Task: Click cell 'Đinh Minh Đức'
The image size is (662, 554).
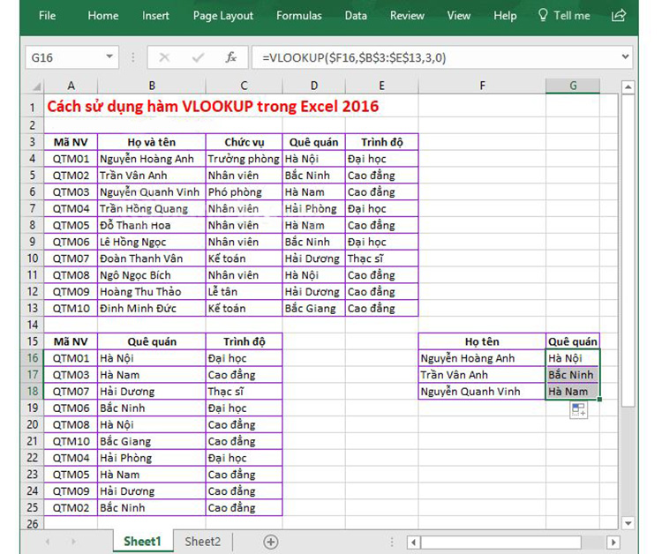Action: [152, 309]
